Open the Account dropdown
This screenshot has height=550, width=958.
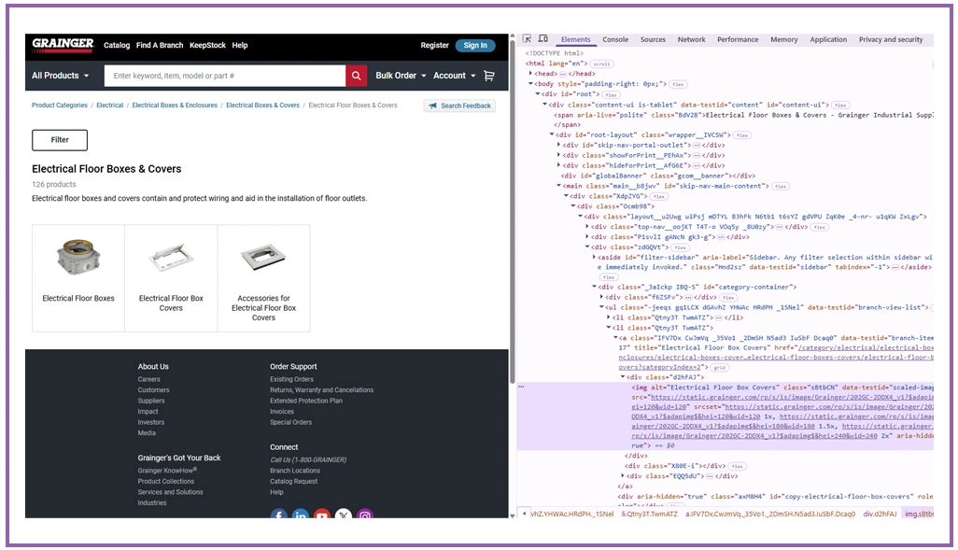pyautogui.click(x=455, y=76)
